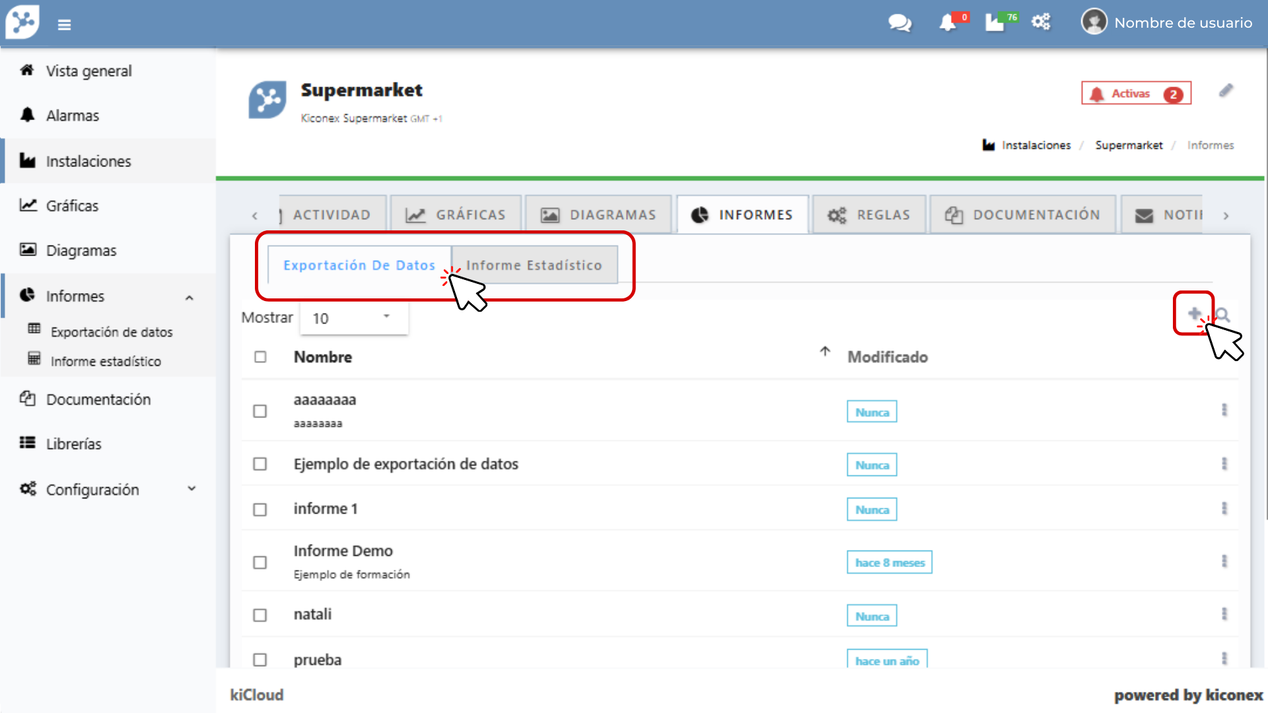Image resolution: width=1268 pixels, height=713 pixels.
Task: Open the settings gears in header
Action: coord(1041,22)
